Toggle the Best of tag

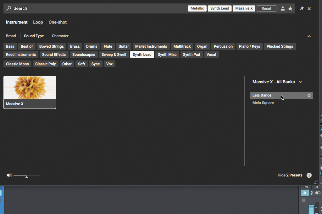27,46
